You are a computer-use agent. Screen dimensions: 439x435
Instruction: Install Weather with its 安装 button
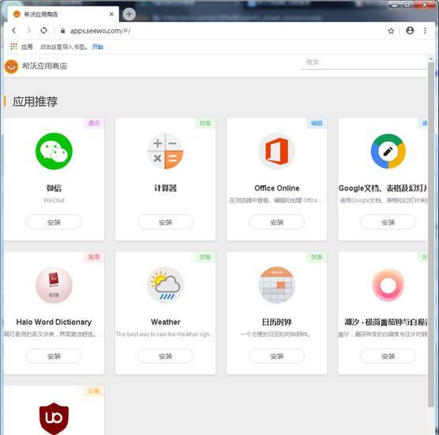coord(166,356)
